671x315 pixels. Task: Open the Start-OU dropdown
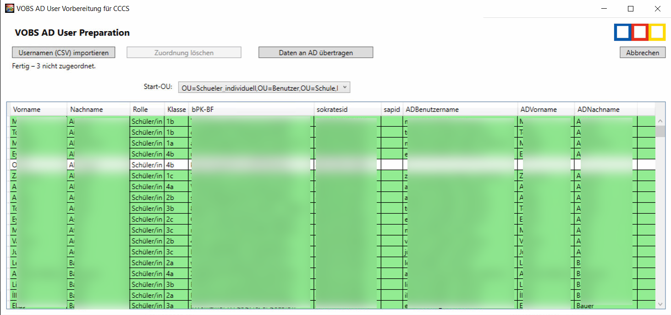(x=264, y=88)
